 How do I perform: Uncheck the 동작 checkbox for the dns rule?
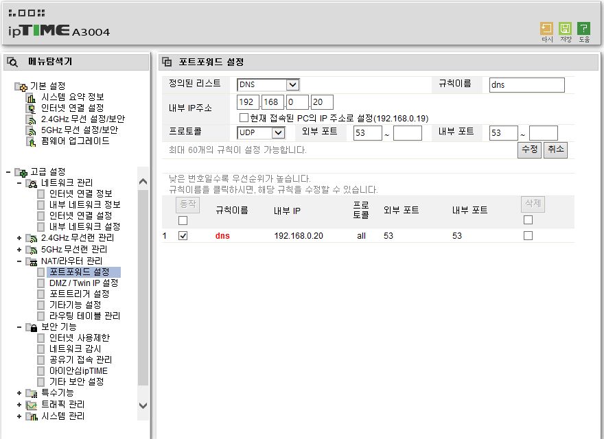(183, 236)
